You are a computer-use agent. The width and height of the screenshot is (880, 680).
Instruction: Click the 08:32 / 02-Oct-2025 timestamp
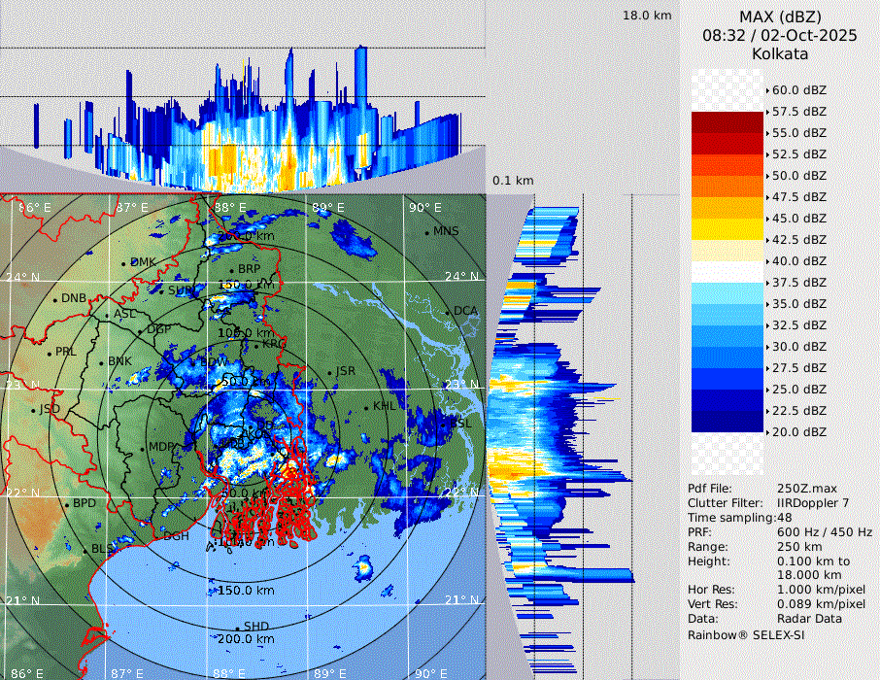tap(780, 35)
